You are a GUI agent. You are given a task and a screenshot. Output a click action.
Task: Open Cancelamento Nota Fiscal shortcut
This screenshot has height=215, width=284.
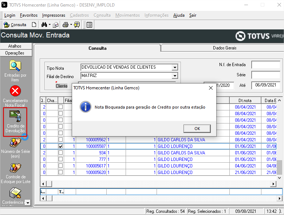pyautogui.click(x=15, y=97)
